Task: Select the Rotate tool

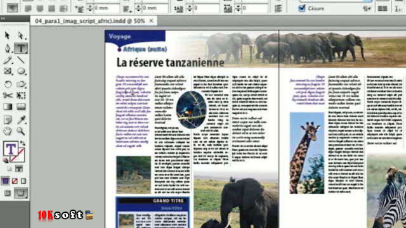Action: tap(8, 84)
